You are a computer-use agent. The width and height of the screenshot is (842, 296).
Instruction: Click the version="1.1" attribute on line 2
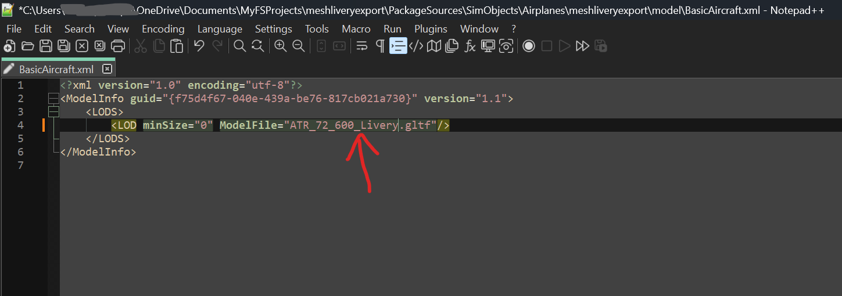[x=465, y=98]
